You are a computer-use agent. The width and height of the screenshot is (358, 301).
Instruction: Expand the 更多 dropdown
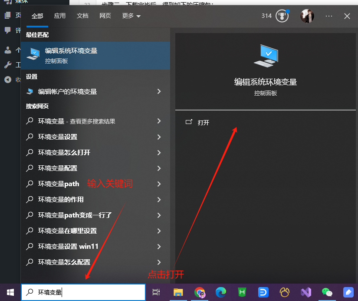click(x=131, y=16)
